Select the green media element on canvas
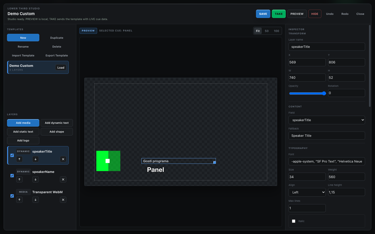The height and width of the screenshot is (234, 375). (108, 161)
